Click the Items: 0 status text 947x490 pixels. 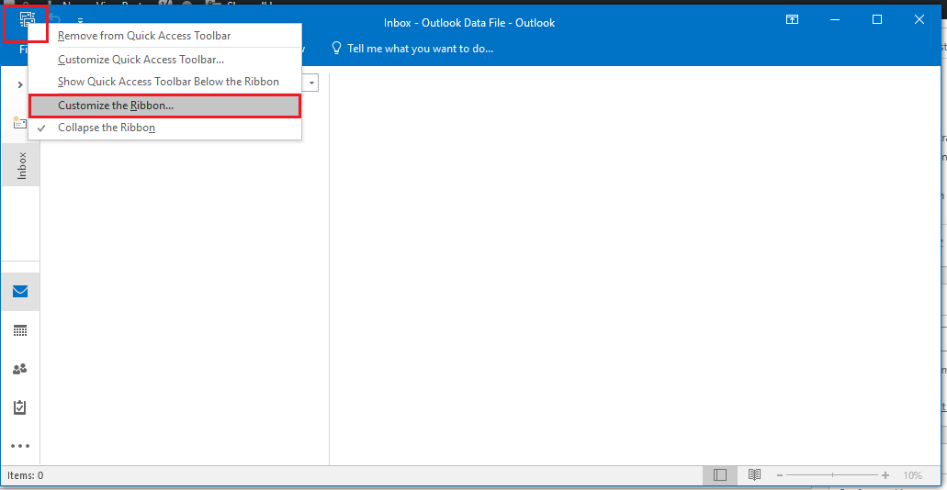coord(26,475)
